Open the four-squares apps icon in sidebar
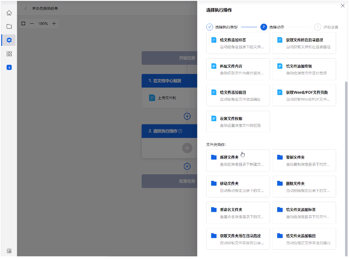Viewport: 349px width, 259px height. [9, 54]
